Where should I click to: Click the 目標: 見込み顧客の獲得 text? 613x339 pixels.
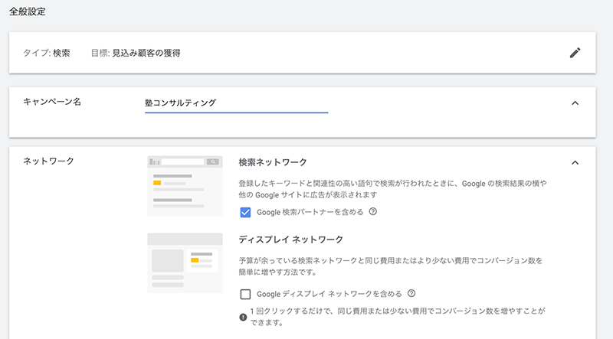point(136,53)
